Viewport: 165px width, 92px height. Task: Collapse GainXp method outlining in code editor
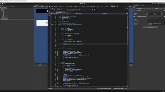pyautogui.click(x=58, y=49)
